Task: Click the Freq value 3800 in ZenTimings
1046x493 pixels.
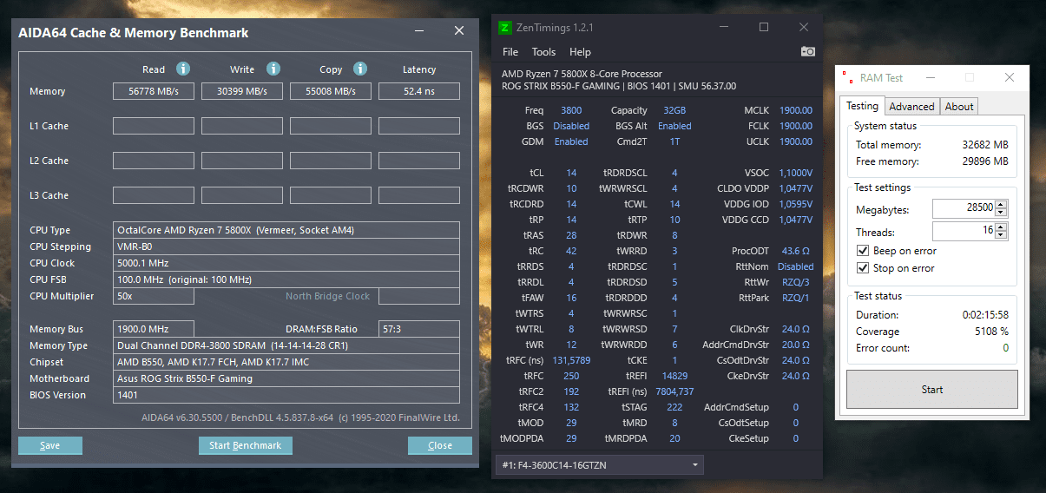Action: [x=571, y=110]
